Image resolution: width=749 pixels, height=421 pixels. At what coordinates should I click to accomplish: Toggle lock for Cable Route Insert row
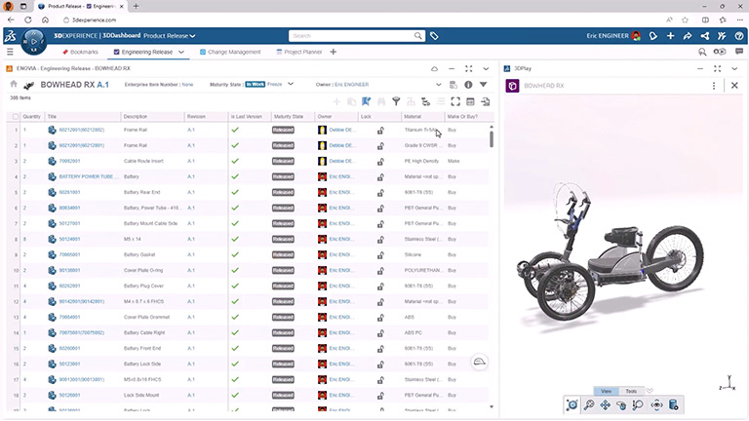point(380,162)
